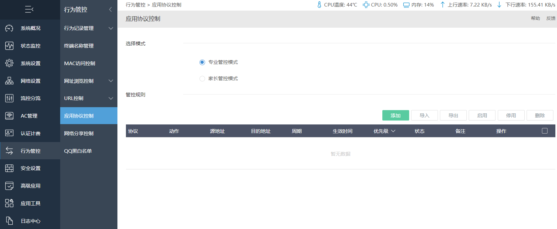
Task: Click the 网络设置 network icon
Action: [9, 81]
